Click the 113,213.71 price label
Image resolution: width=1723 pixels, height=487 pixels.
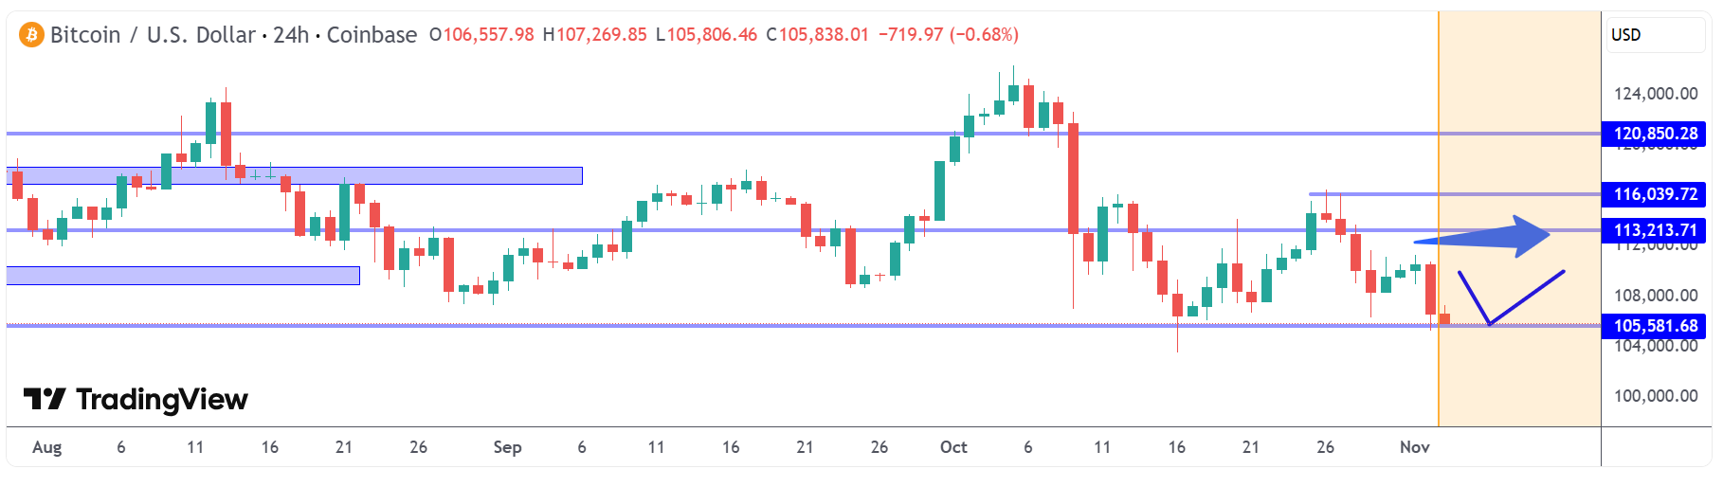[x=1655, y=230]
